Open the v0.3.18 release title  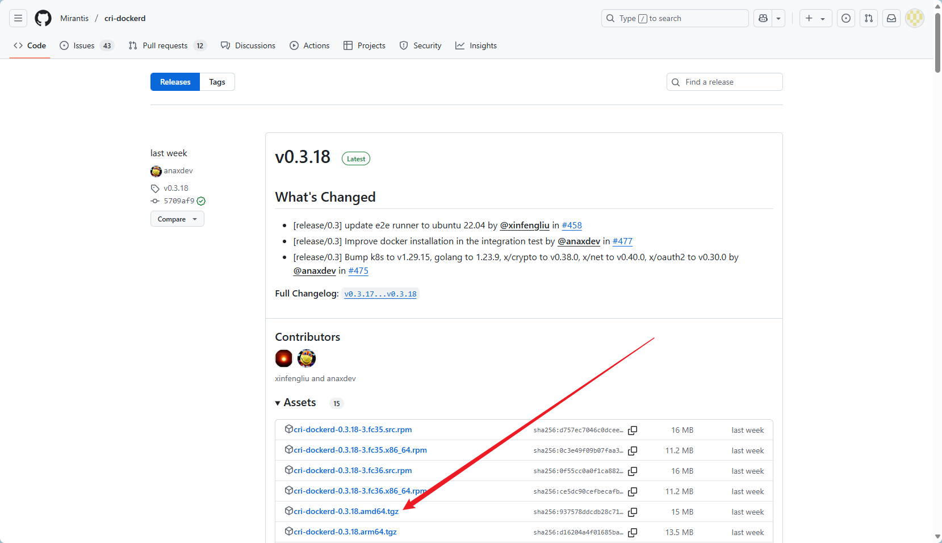tap(303, 157)
